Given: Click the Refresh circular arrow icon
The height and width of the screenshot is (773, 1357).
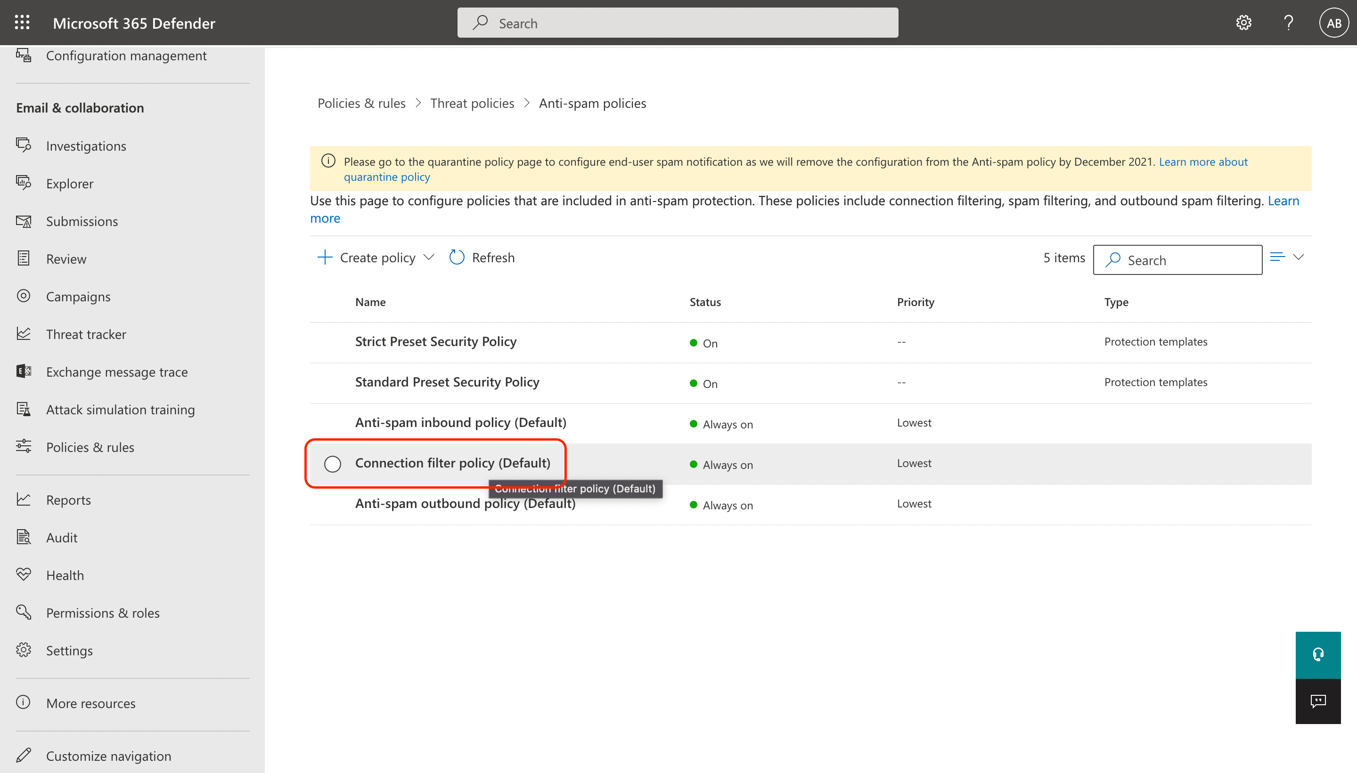Looking at the screenshot, I should (x=457, y=258).
